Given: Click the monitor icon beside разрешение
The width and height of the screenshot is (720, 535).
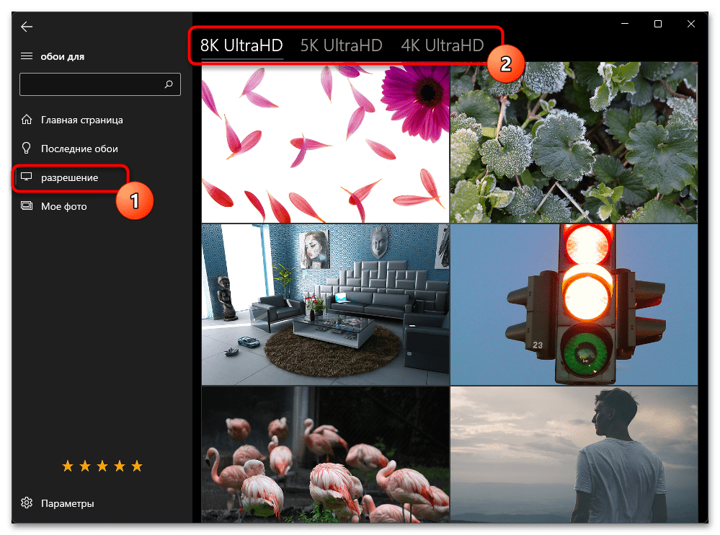Looking at the screenshot, I should [x=27, y=177].
